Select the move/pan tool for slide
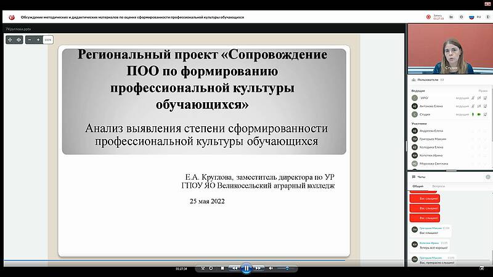 coord(10,40)
